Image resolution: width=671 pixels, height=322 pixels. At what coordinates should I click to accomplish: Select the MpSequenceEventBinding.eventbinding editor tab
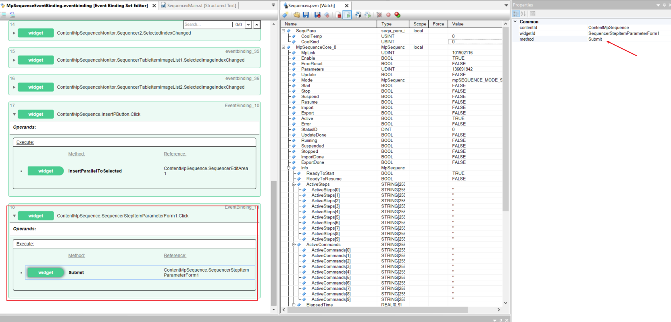(x=77, y=6)
